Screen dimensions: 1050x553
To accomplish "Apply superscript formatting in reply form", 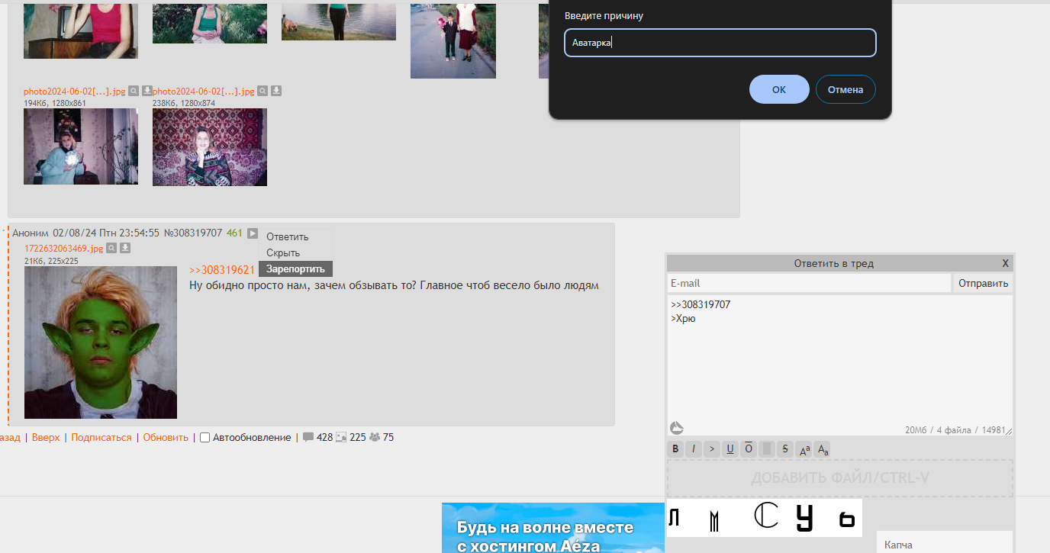I will (x=804, y=449).
